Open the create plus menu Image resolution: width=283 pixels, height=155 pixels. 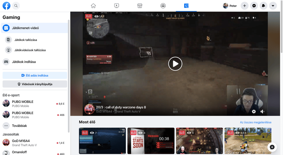point(245,6)
